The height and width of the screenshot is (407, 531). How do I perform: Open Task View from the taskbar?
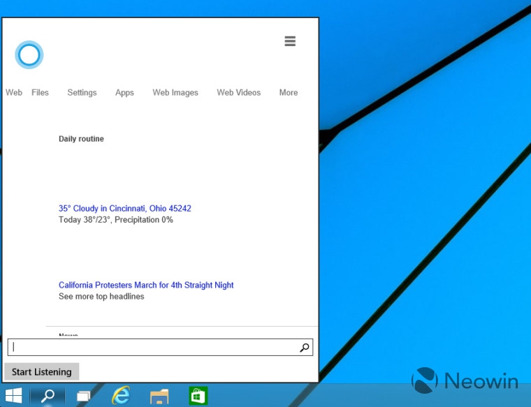coord(84,396)
